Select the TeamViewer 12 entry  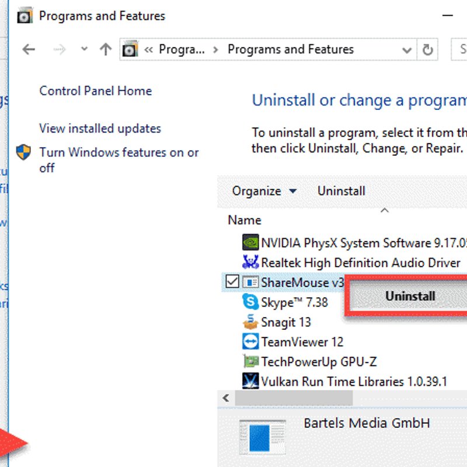[302, 342]
